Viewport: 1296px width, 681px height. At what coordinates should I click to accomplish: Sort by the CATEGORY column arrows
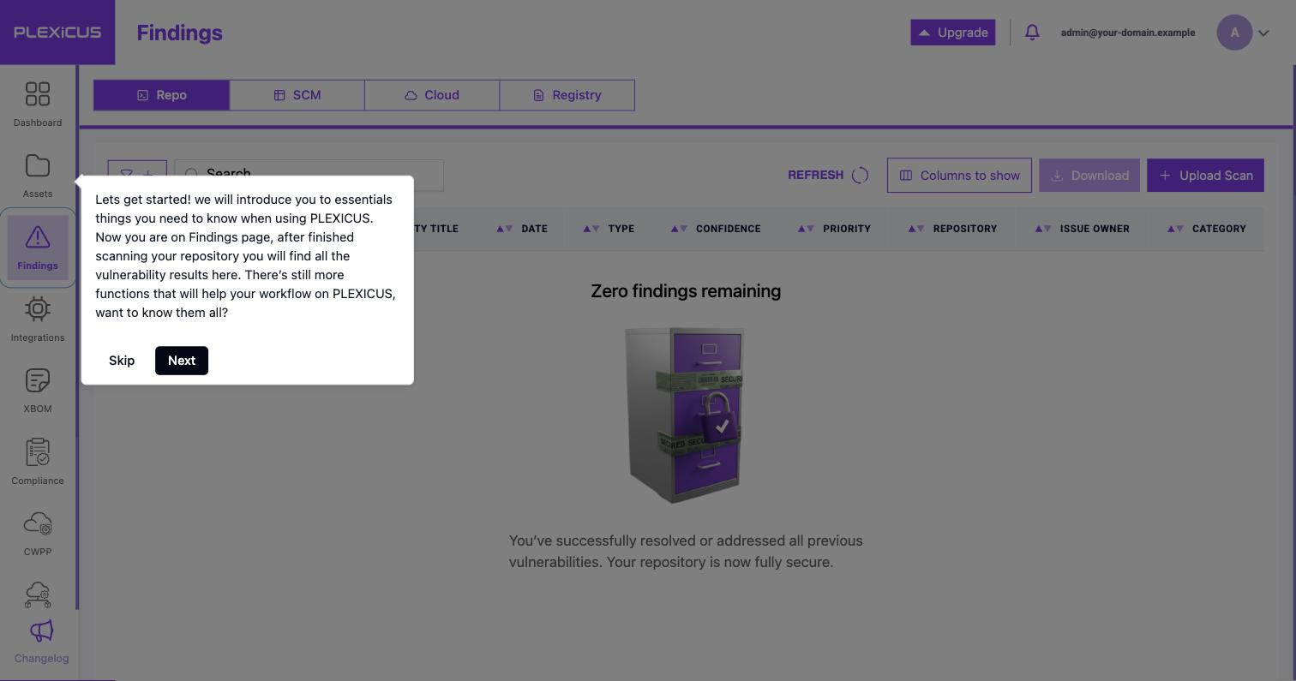tap(1175, 229)
